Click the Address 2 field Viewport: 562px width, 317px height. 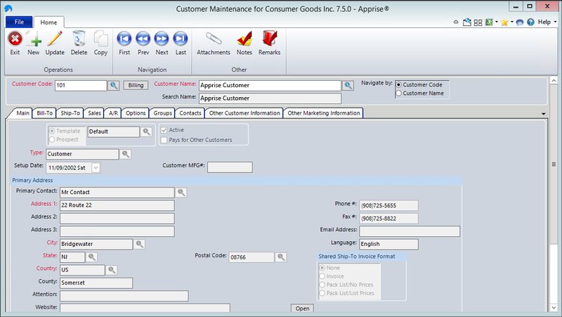pyautogui.click(x=117, y=219)
